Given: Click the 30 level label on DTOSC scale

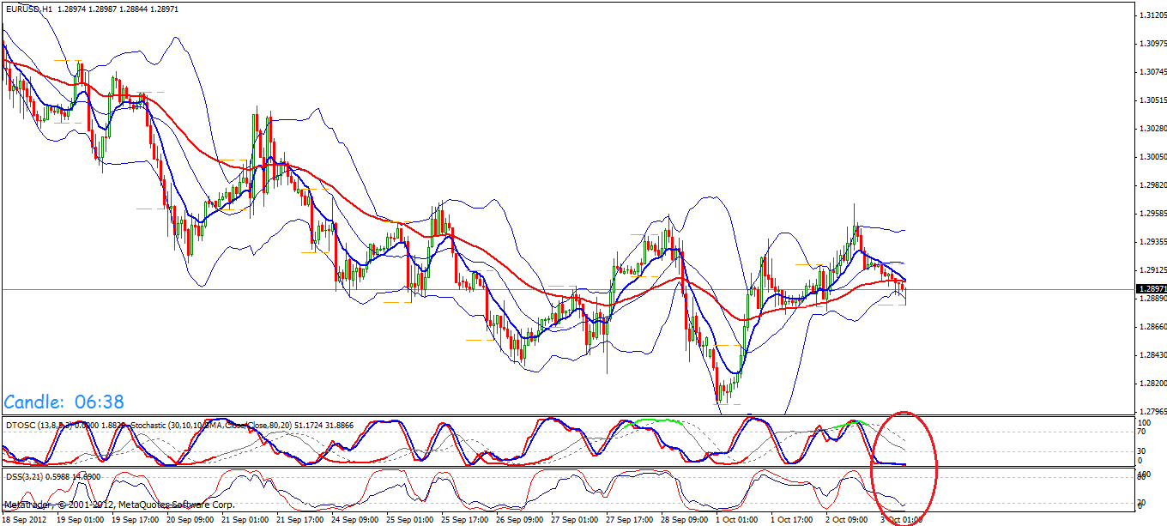Looking at the screenshot, I should [x=1140, y=450].
